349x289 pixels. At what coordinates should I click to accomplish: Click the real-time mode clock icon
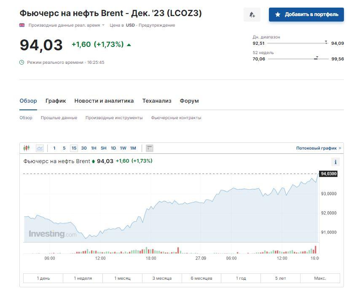point(22,62)
